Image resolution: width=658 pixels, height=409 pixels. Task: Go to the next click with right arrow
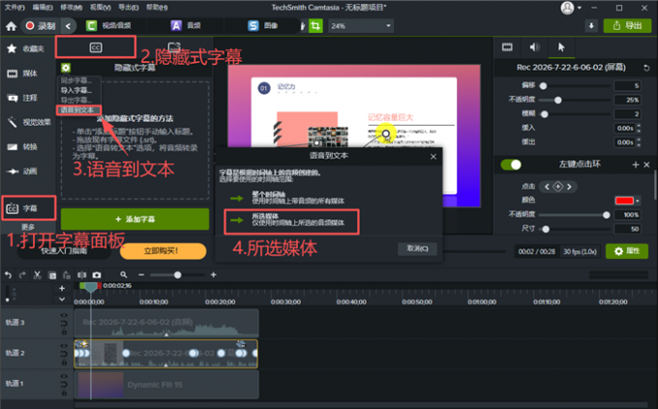[569, 187]
